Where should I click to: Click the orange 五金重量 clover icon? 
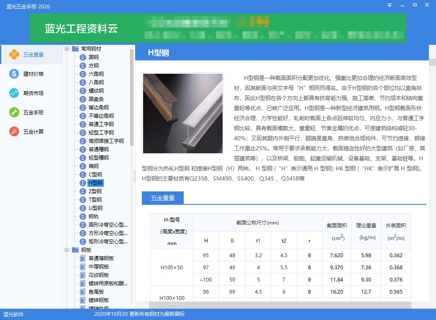point(14,54)
